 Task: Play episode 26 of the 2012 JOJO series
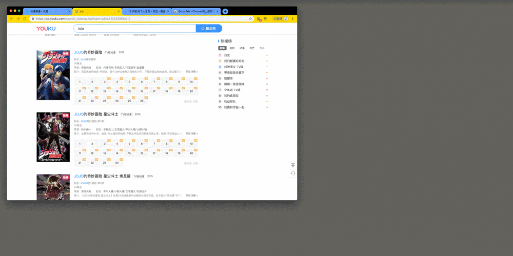(x=142, y=101)
